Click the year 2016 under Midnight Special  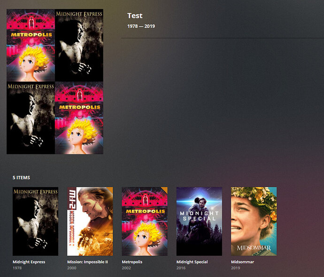(x=181, y=268)
